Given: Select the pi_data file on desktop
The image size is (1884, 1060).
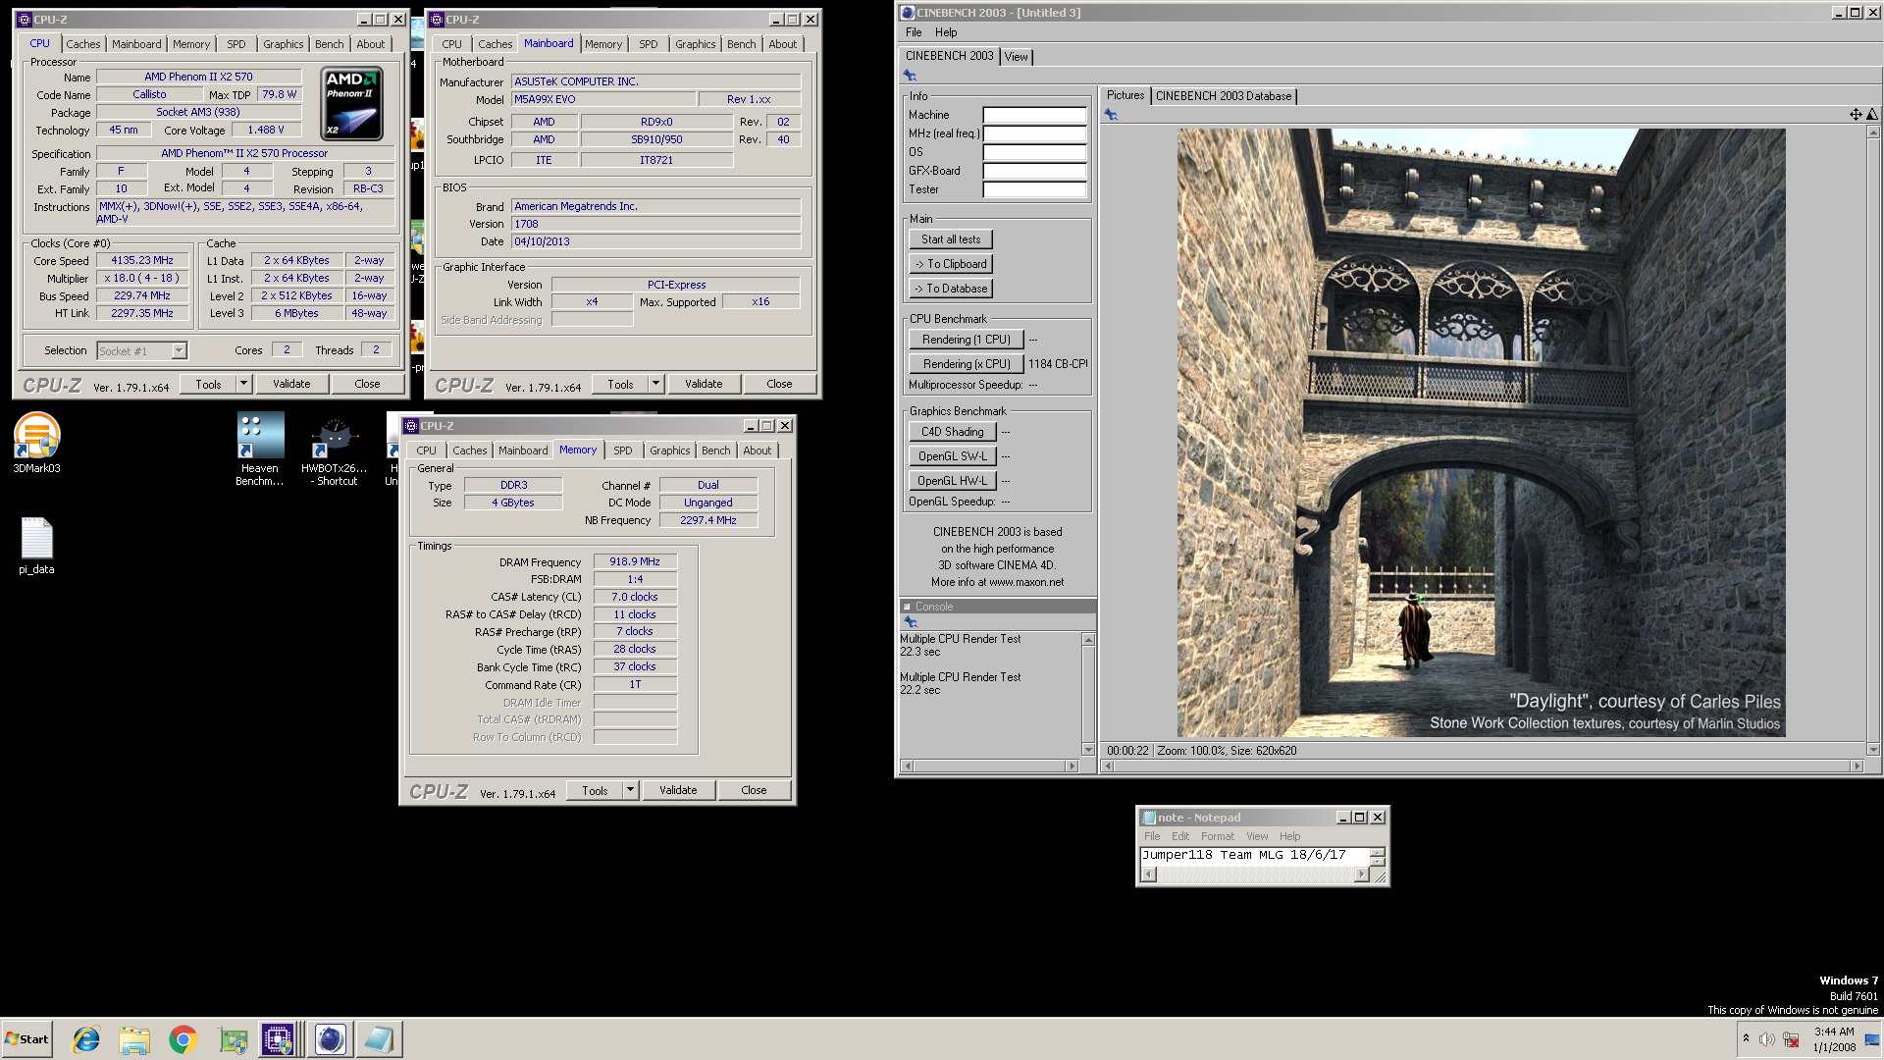Looking at the screenshot, I should (36, 546).
